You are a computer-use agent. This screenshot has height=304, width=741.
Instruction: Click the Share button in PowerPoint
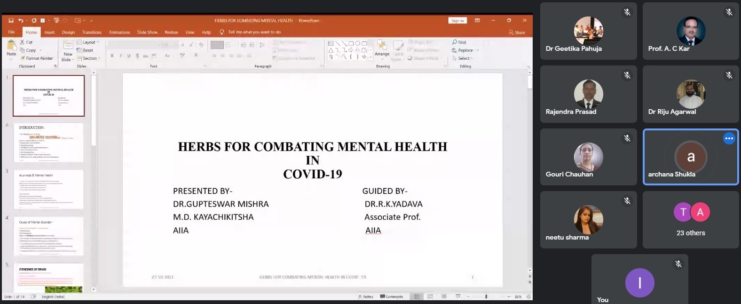517,32
